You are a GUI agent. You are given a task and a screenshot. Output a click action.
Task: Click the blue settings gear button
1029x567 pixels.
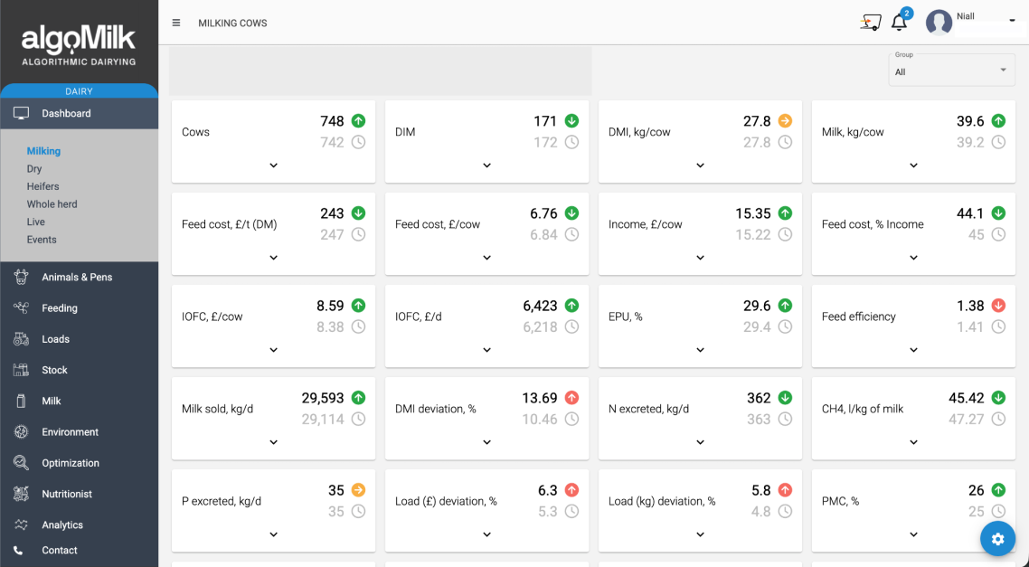click(997, 539)
